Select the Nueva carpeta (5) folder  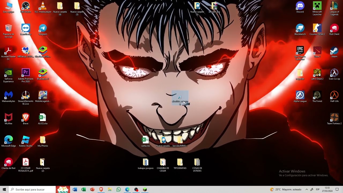[x=77, y=9]
